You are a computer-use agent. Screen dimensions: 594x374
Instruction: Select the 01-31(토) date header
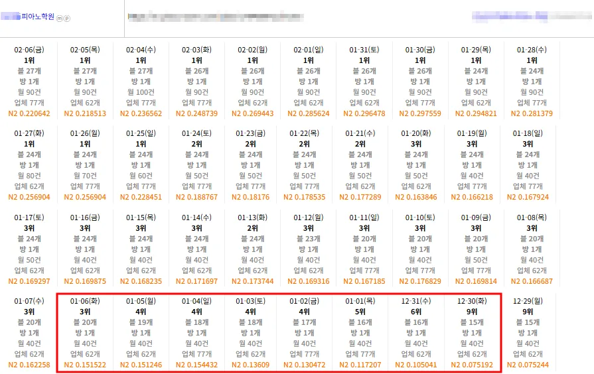(x=364, y=50)
